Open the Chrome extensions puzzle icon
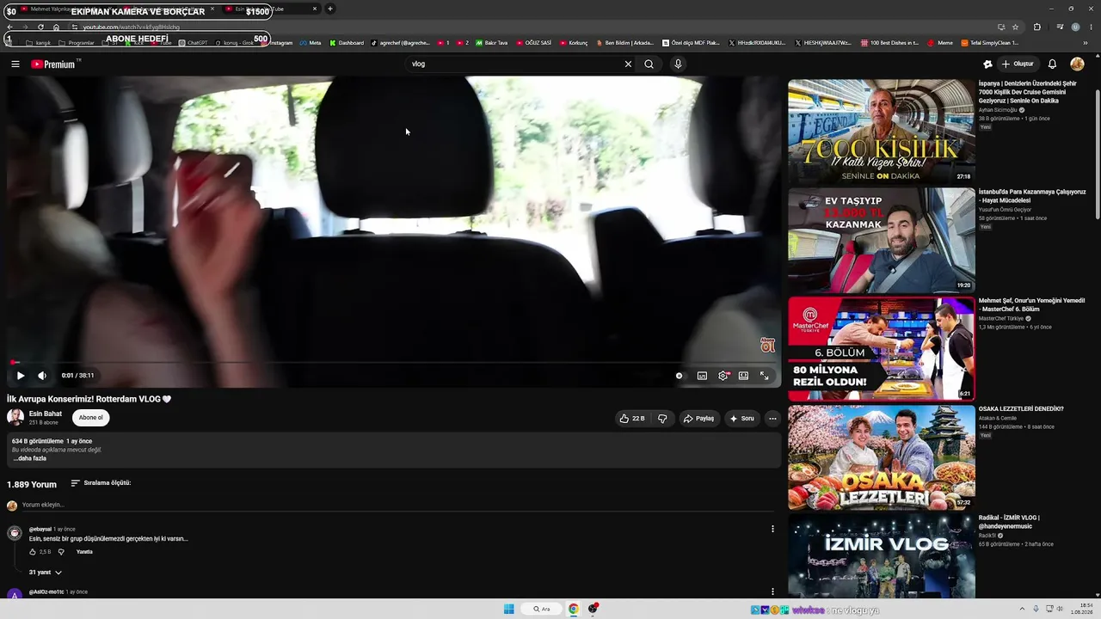 coord(1036,27)
